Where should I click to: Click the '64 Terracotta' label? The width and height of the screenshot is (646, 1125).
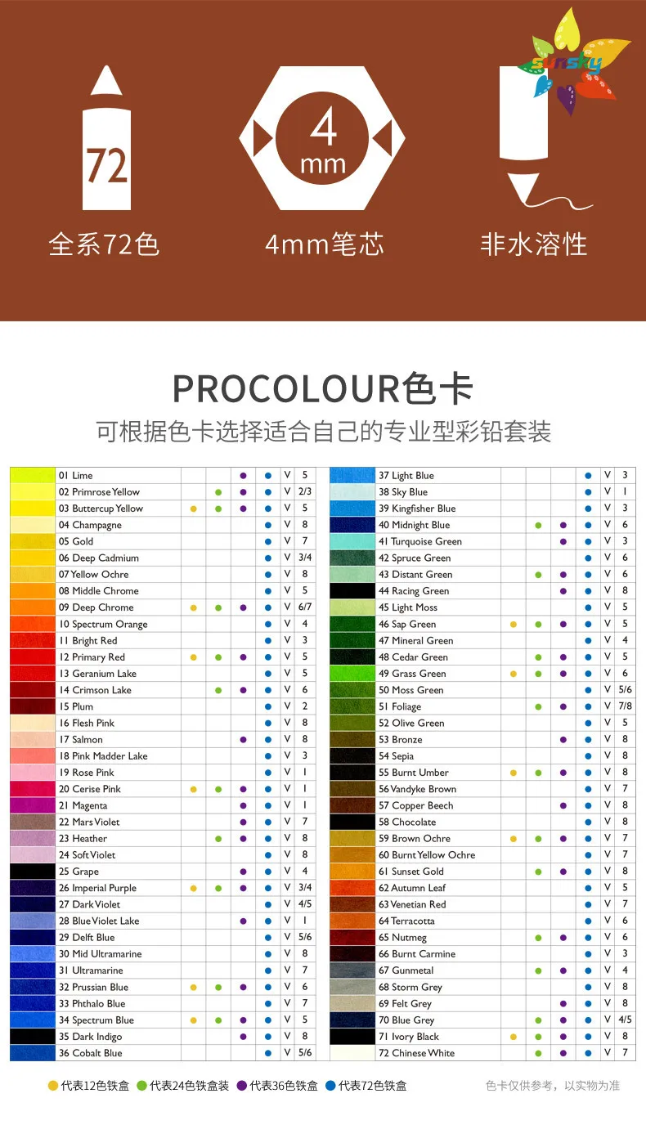coord(406,921)
